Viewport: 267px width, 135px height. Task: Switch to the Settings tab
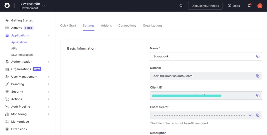88,26
